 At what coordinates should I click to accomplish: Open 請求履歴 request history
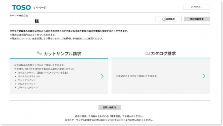pyautogui.click(x=169, y=19)
